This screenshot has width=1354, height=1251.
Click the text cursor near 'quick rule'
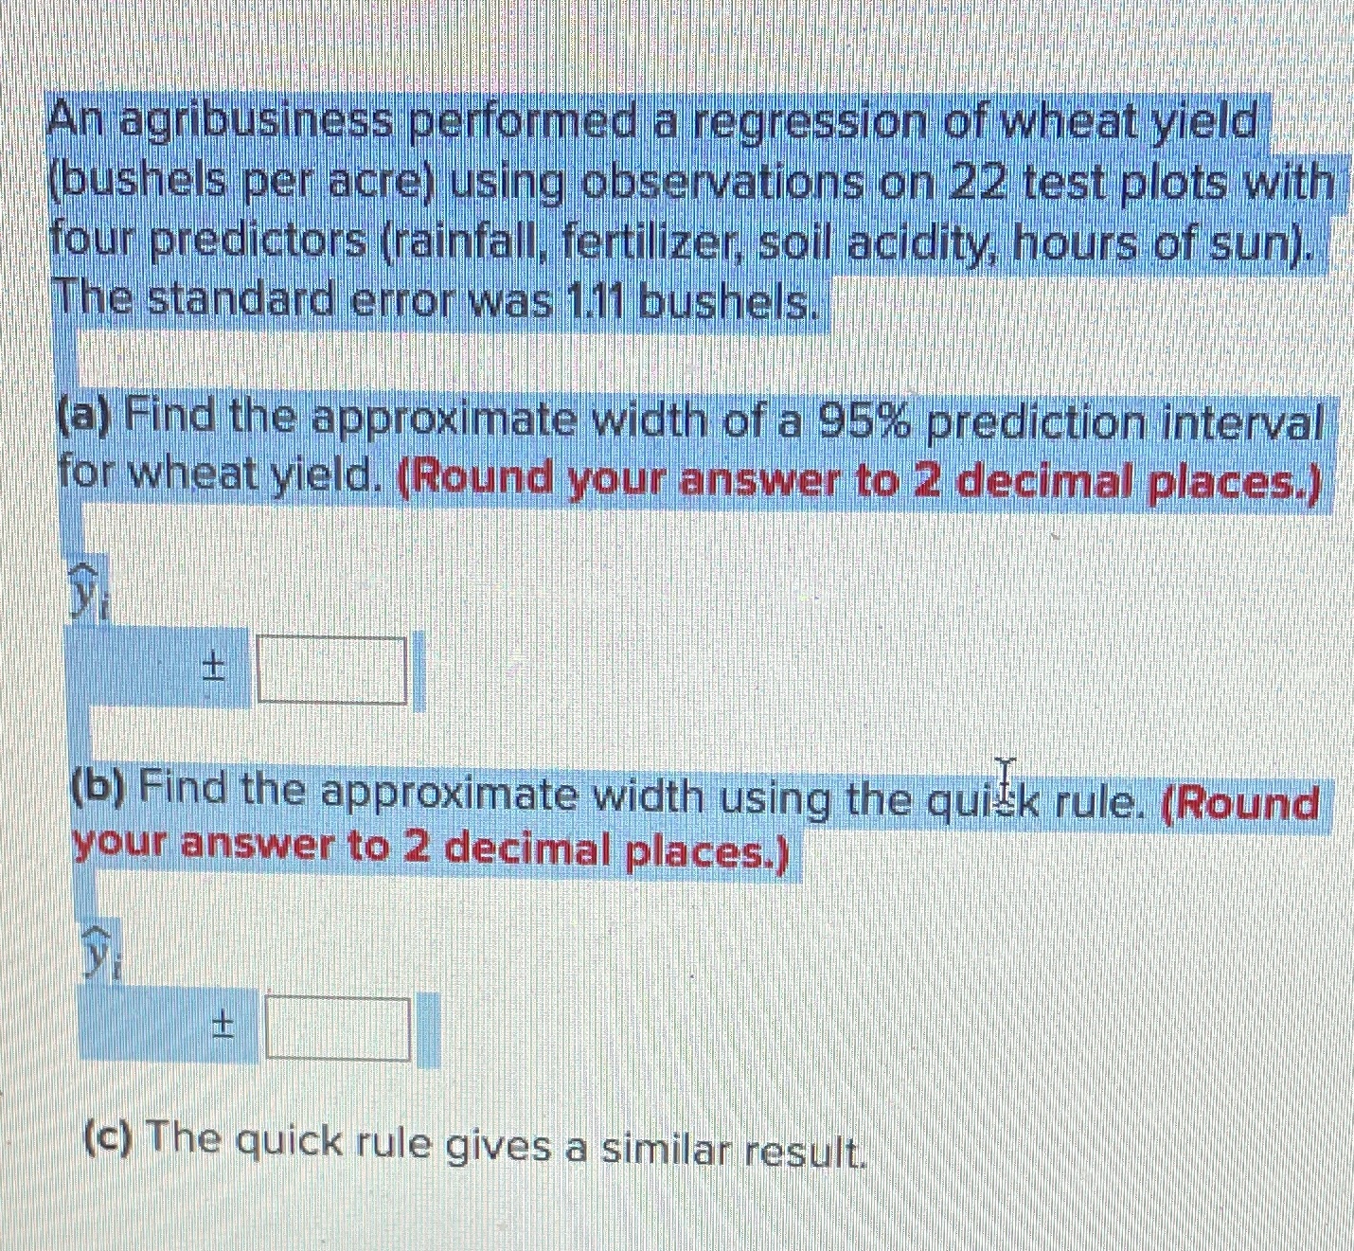[x=1005, y=778]
